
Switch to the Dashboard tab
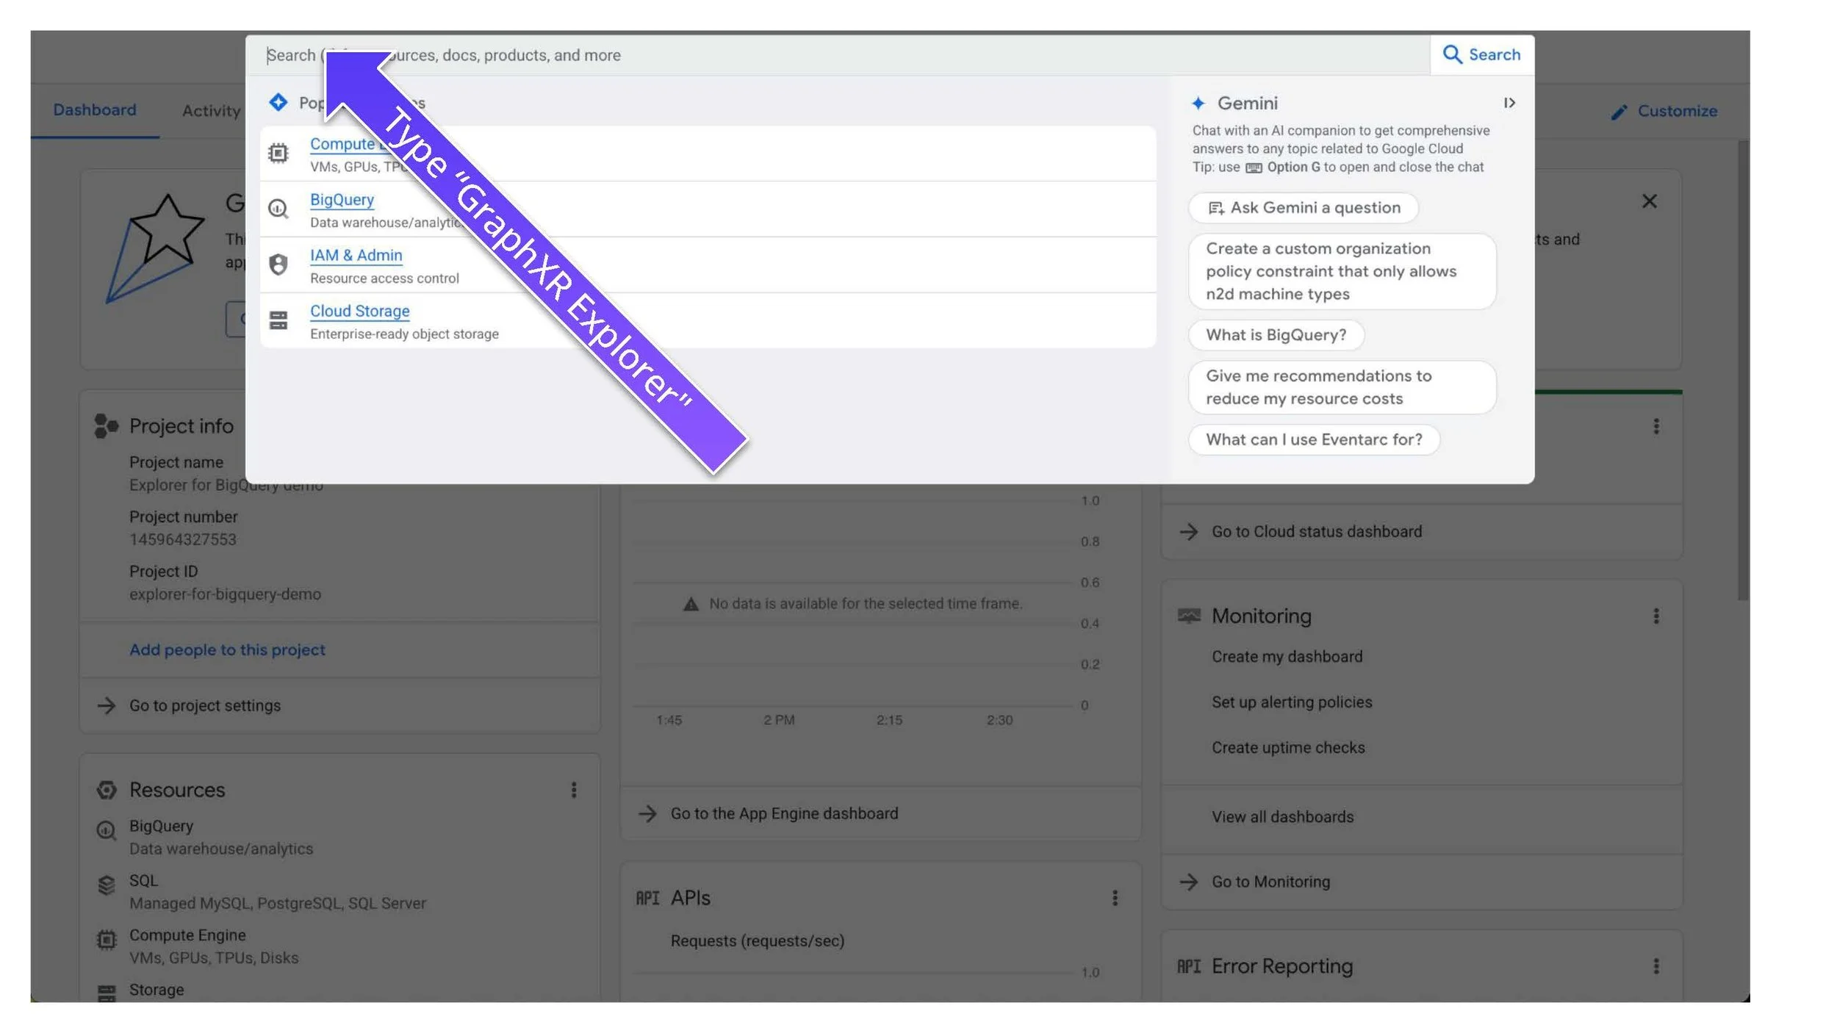(x=95, y=110)
